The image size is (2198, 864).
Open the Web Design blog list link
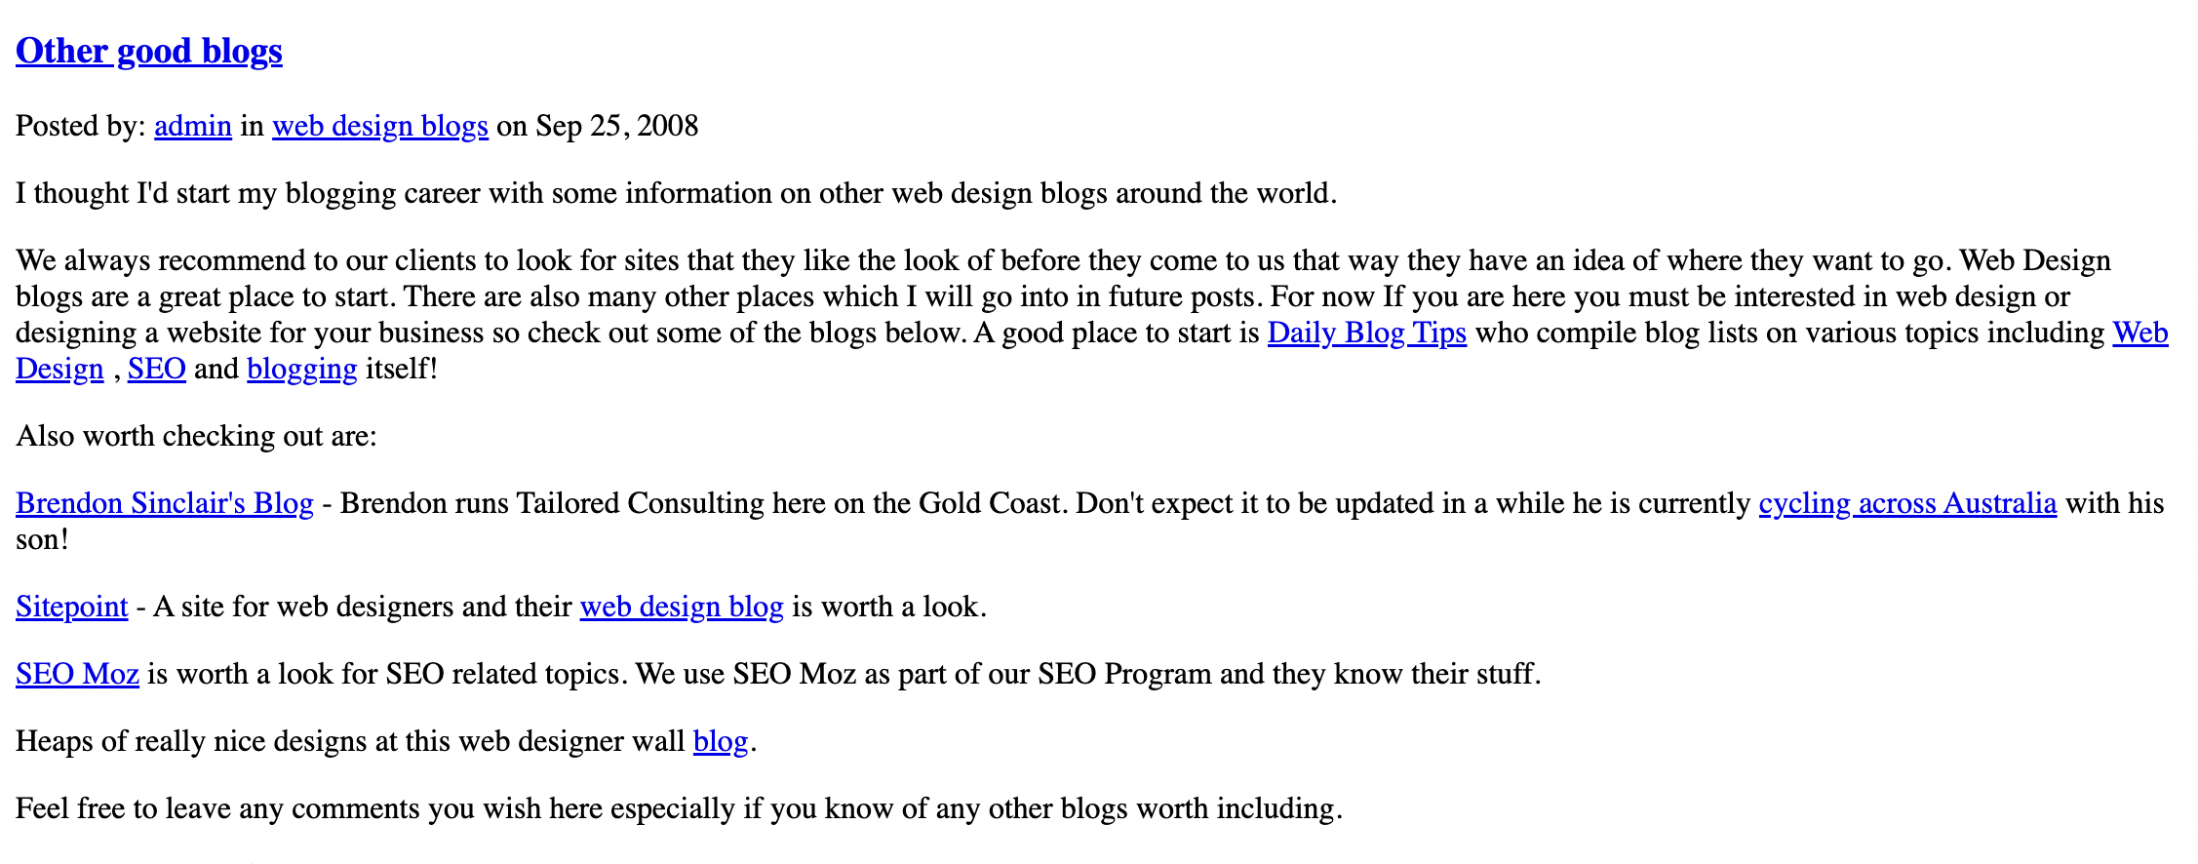click(x=2140, y=333)
